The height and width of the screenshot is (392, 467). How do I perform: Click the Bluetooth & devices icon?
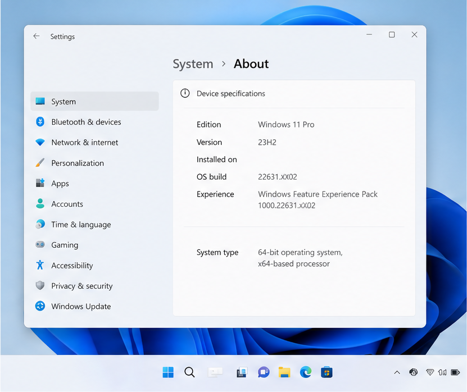point(40,122)
